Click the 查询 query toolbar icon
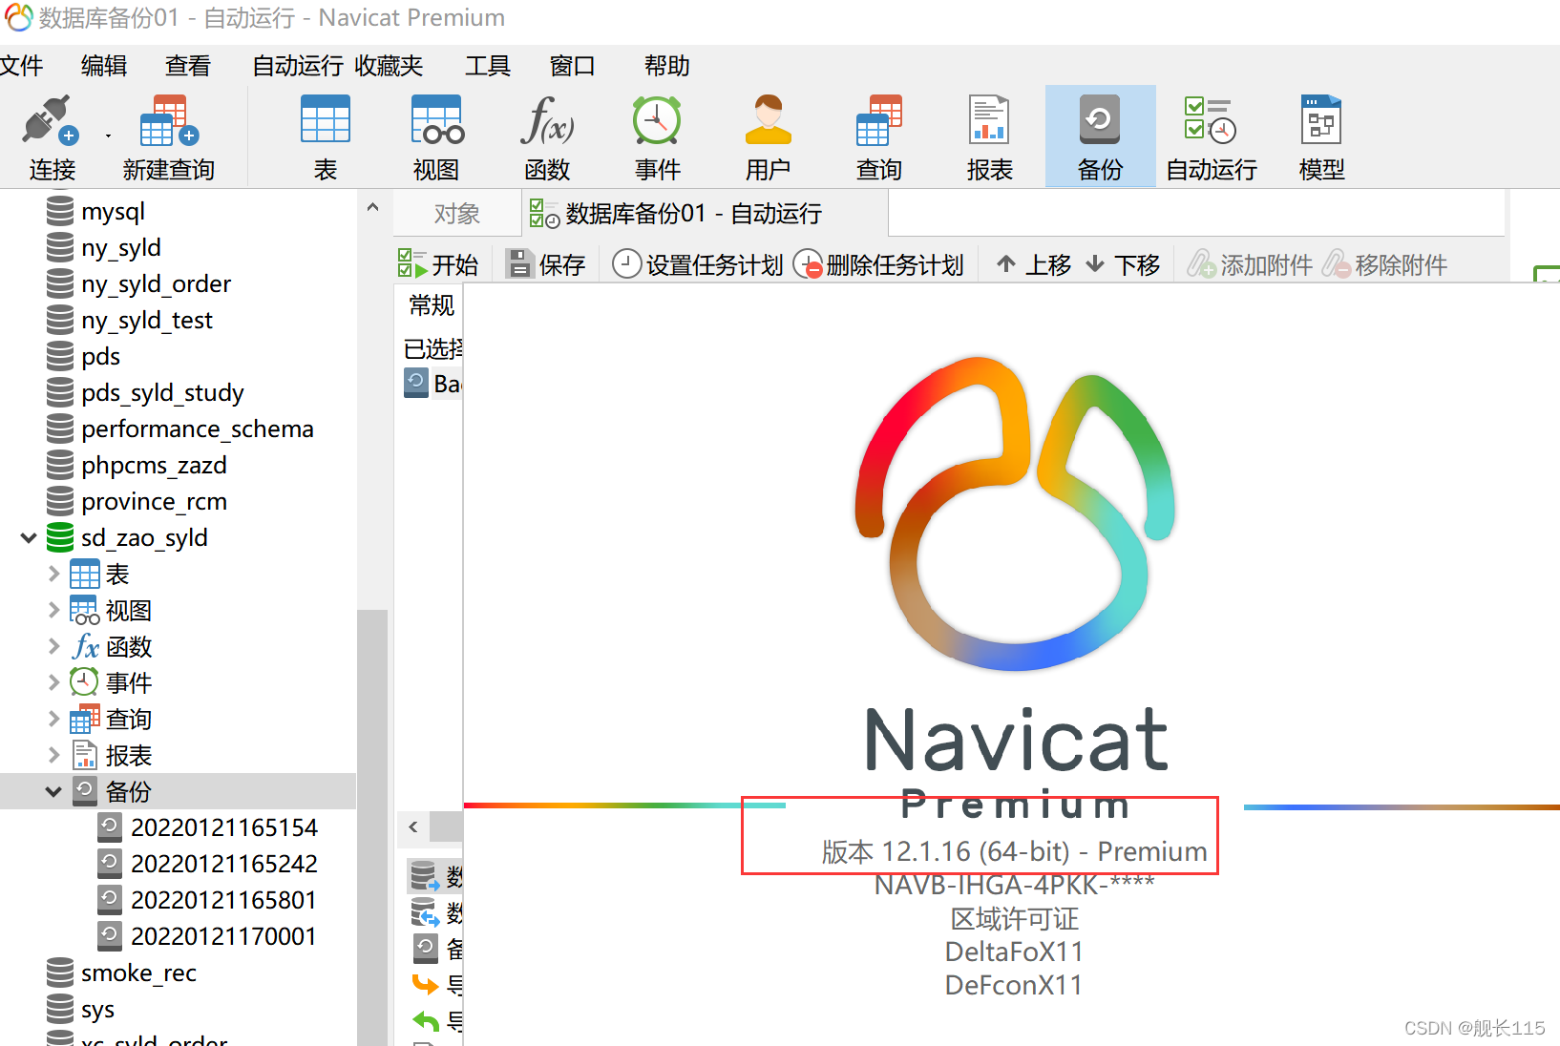 pyautogui.click(x=879, y=137)
